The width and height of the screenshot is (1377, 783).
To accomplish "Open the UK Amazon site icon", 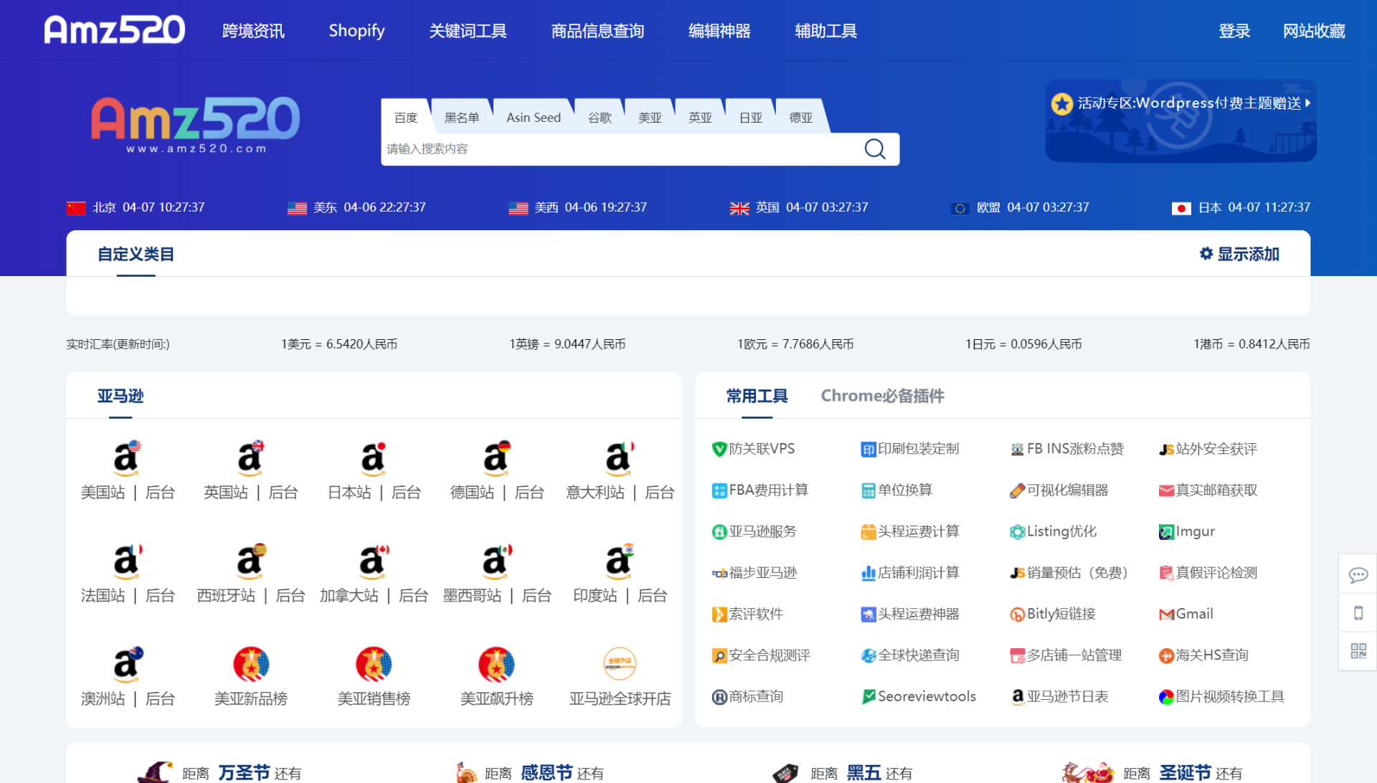I will coord(251,458).
